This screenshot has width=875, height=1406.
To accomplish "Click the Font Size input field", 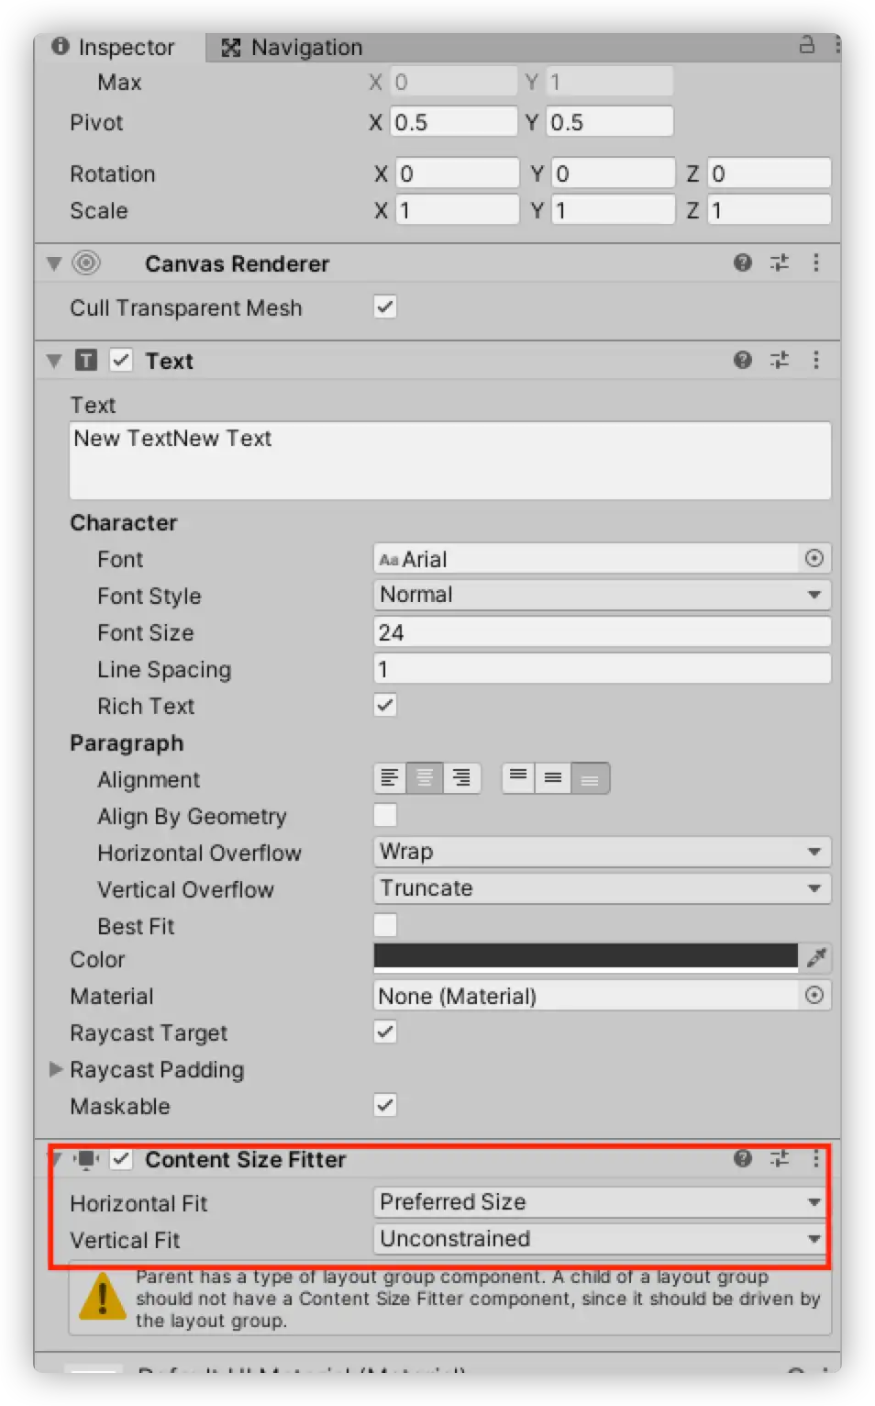I will (x=602, y=632).
